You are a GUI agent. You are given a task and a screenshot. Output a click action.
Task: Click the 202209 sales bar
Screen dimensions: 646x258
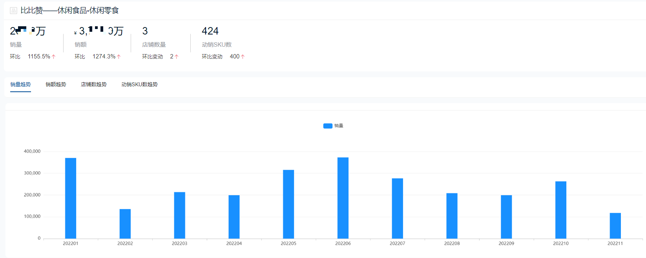click(x=506, y=217)
